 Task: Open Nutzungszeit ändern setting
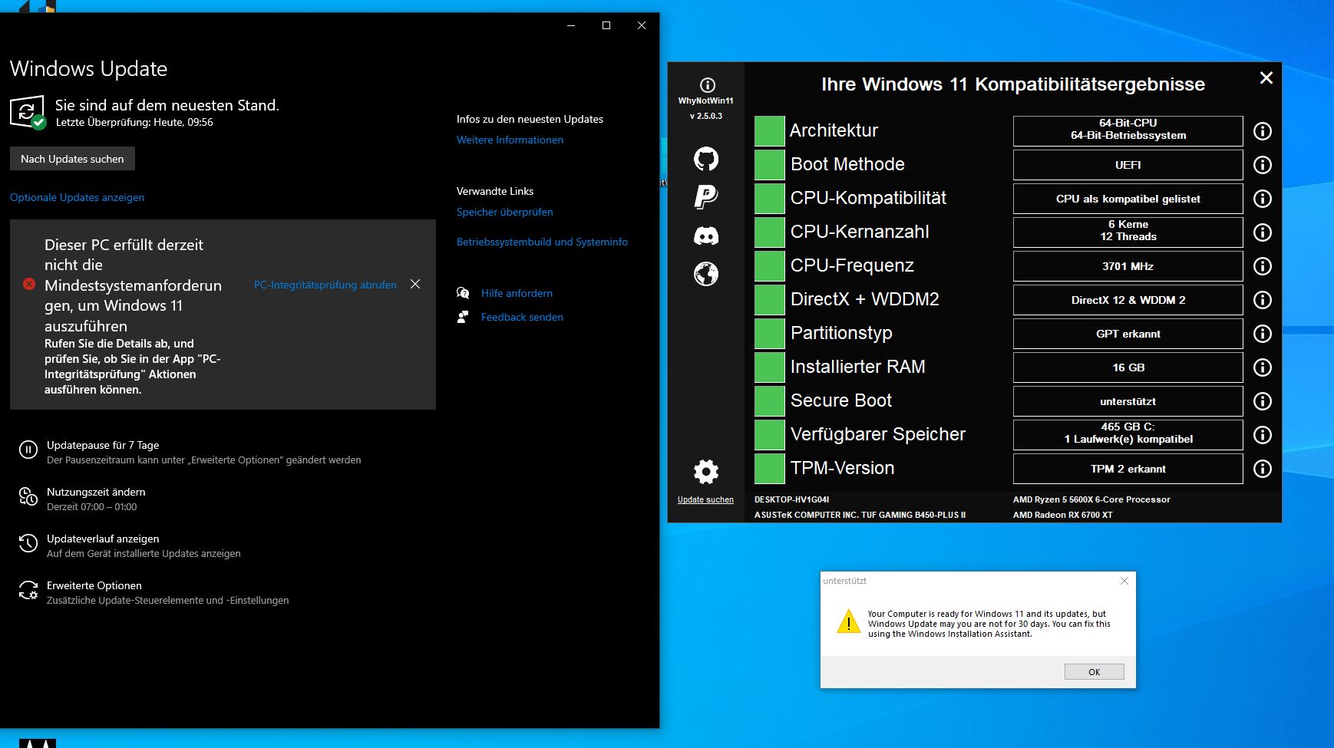pyautogui.click(x=96, y=492)
